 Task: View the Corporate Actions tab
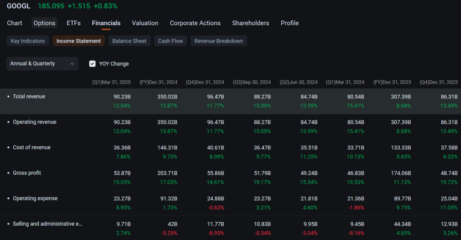195,23
